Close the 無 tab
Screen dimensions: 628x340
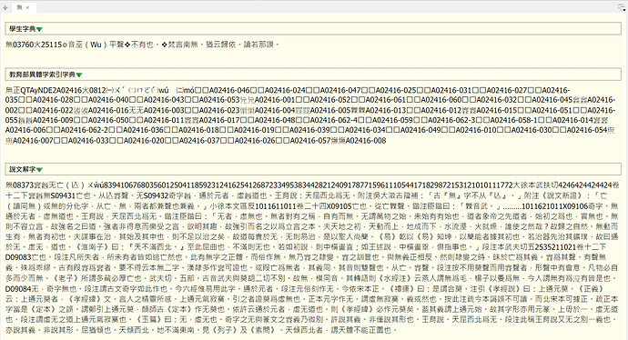tap(27, 7)
